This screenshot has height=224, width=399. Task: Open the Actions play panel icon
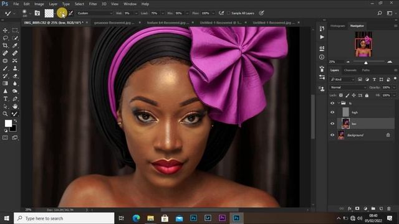[322, 37]
